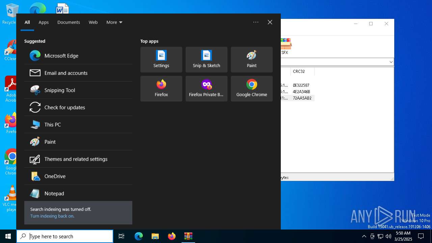Open Task View on taskbar

coord(122,236)
